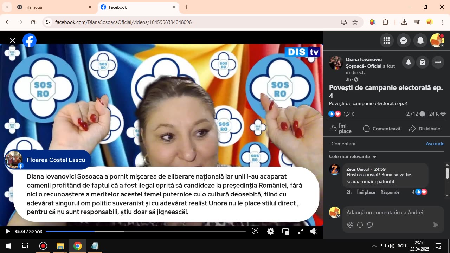Viewport: 450px width, 253px height.
Task: Open Messenger chats icon
Action: (x=404, y=41)
